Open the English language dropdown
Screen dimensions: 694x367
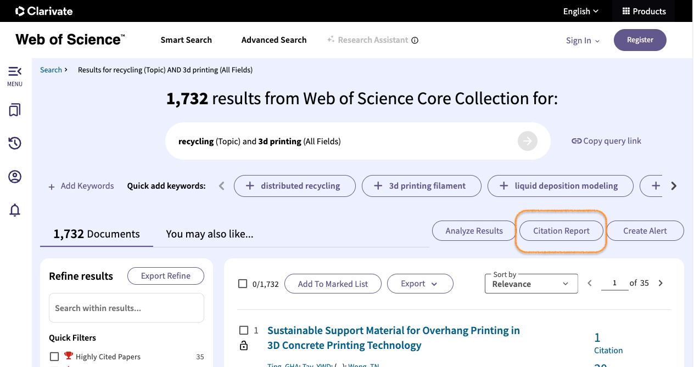(581, 11)
